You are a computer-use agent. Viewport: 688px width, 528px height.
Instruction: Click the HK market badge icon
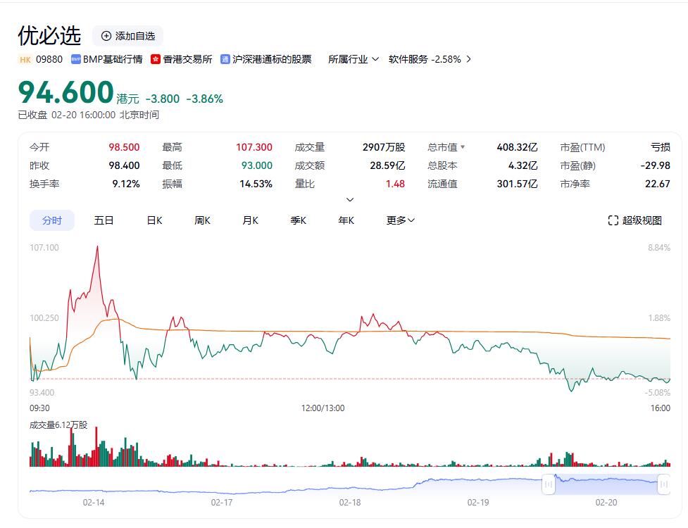[x=25, y=60]
